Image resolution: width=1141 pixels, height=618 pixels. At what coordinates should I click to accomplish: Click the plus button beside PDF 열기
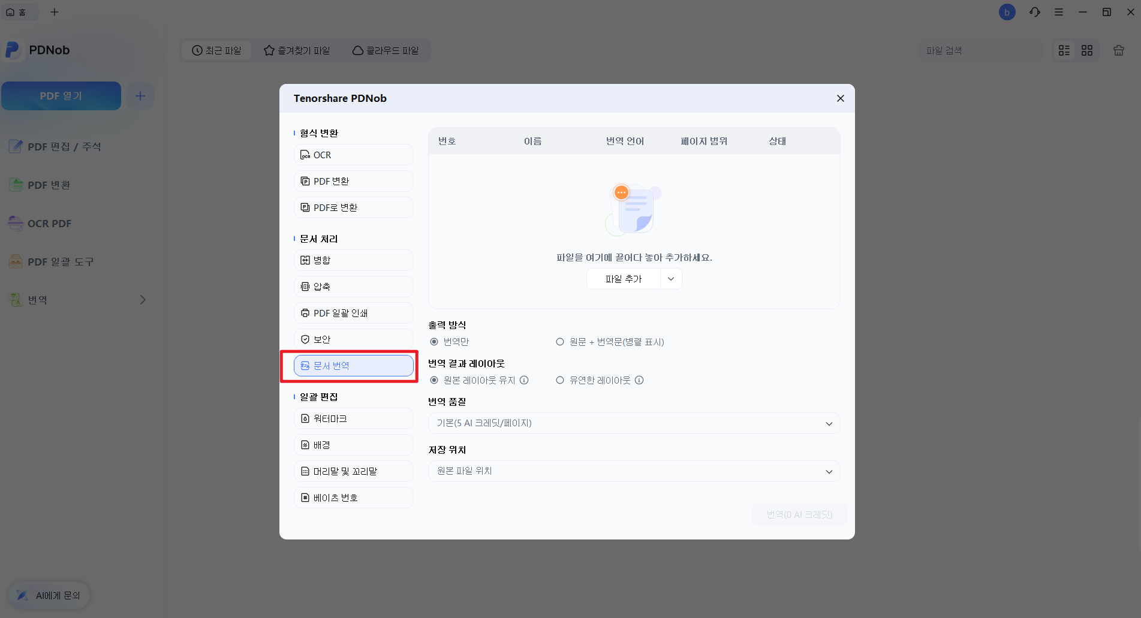click(x=140, y=96)
